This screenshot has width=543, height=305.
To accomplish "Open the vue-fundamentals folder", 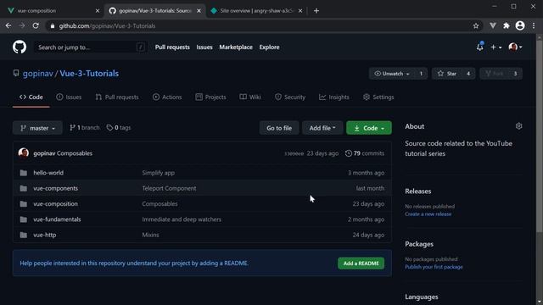I will 57,219.
